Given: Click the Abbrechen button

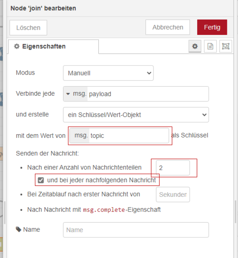Looking at the screenshot, I should [168, 27].
